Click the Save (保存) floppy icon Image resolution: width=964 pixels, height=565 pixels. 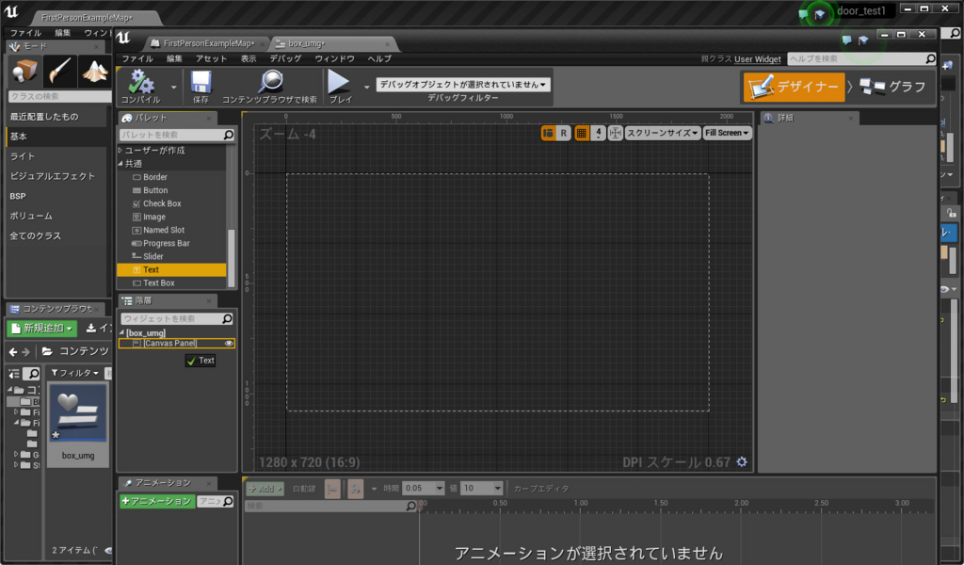coord(201,82)
